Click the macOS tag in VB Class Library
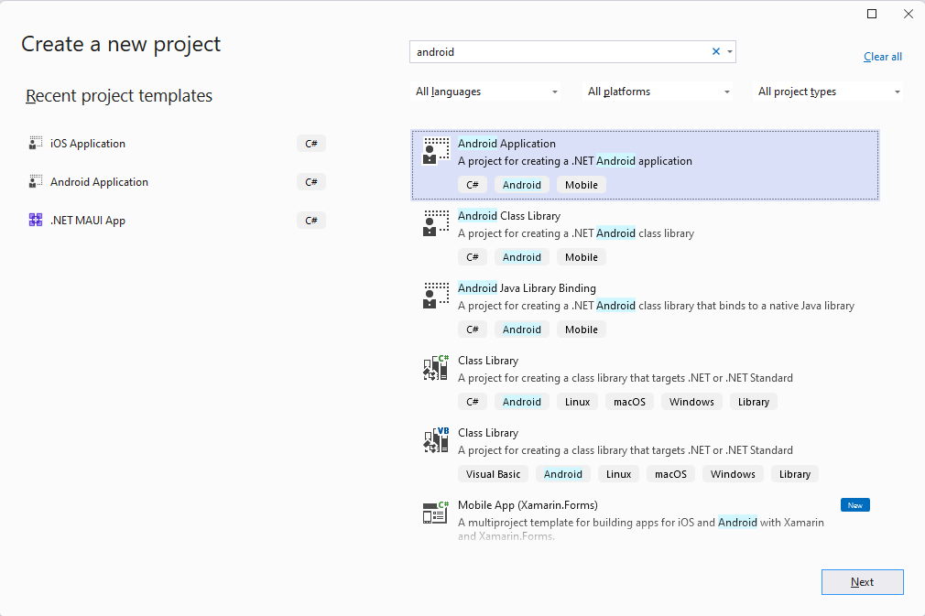Screen dimensions: 925x616 coord(670,474)
